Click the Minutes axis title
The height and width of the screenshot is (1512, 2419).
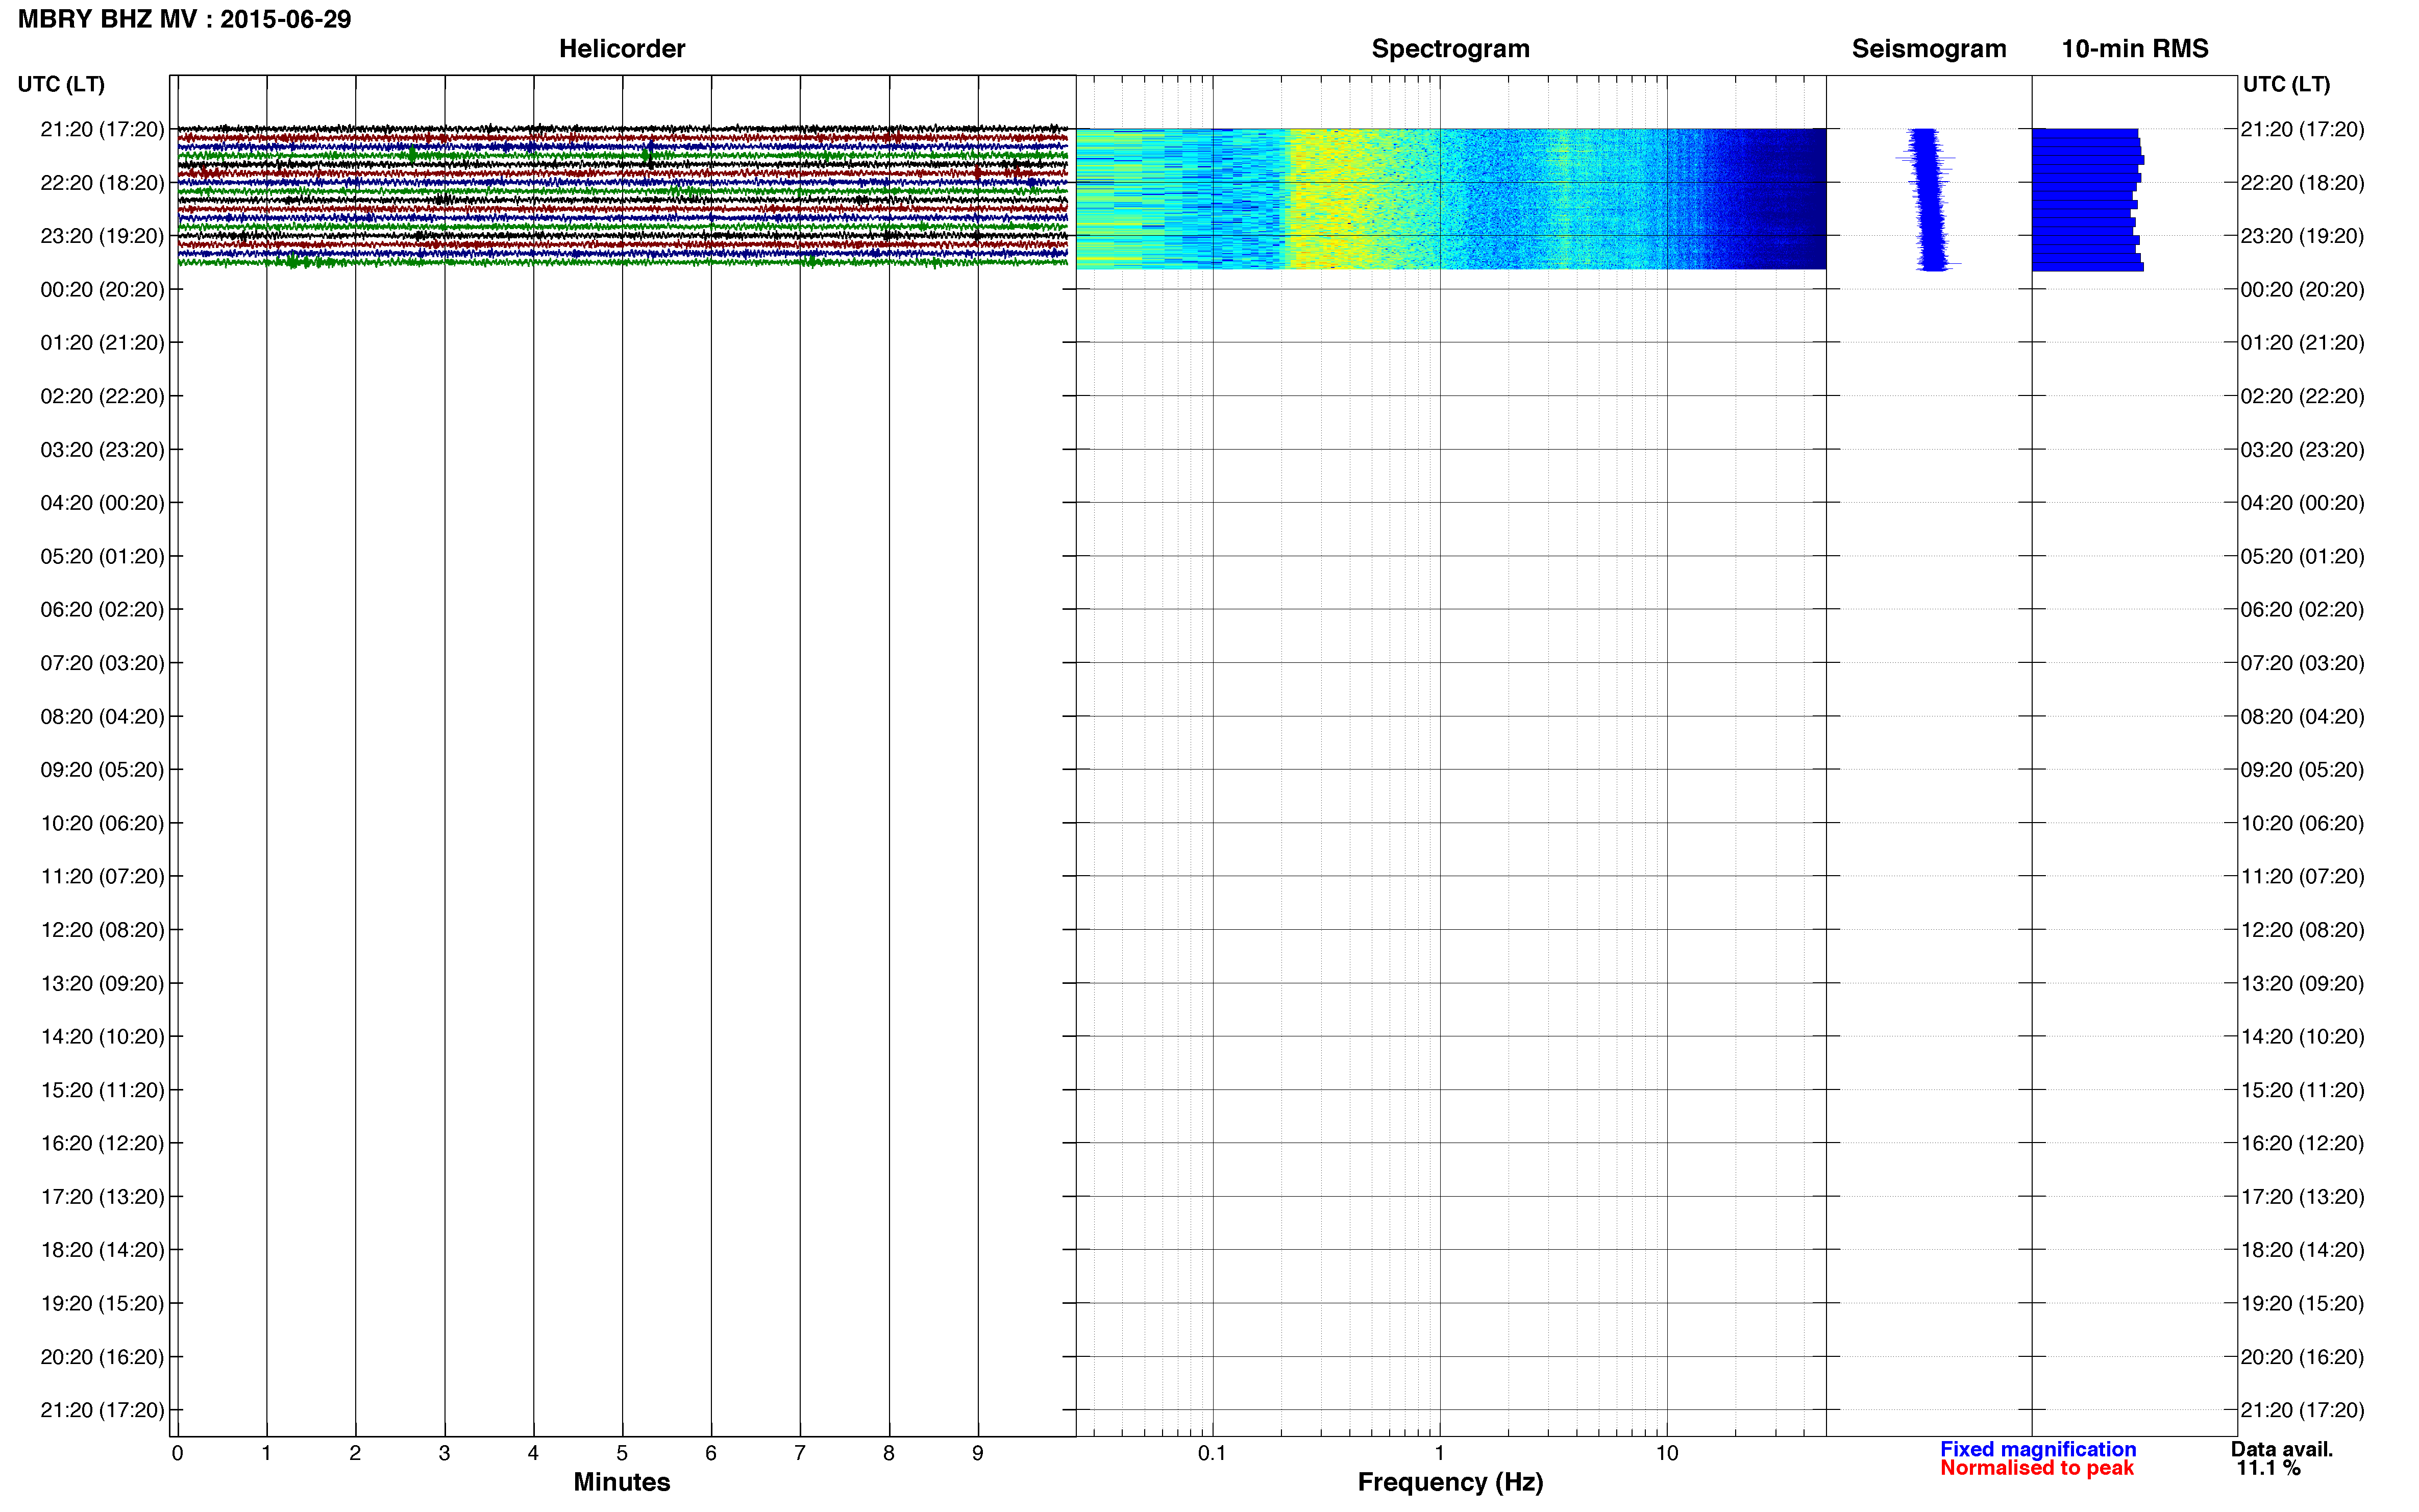click(622, 1482)
